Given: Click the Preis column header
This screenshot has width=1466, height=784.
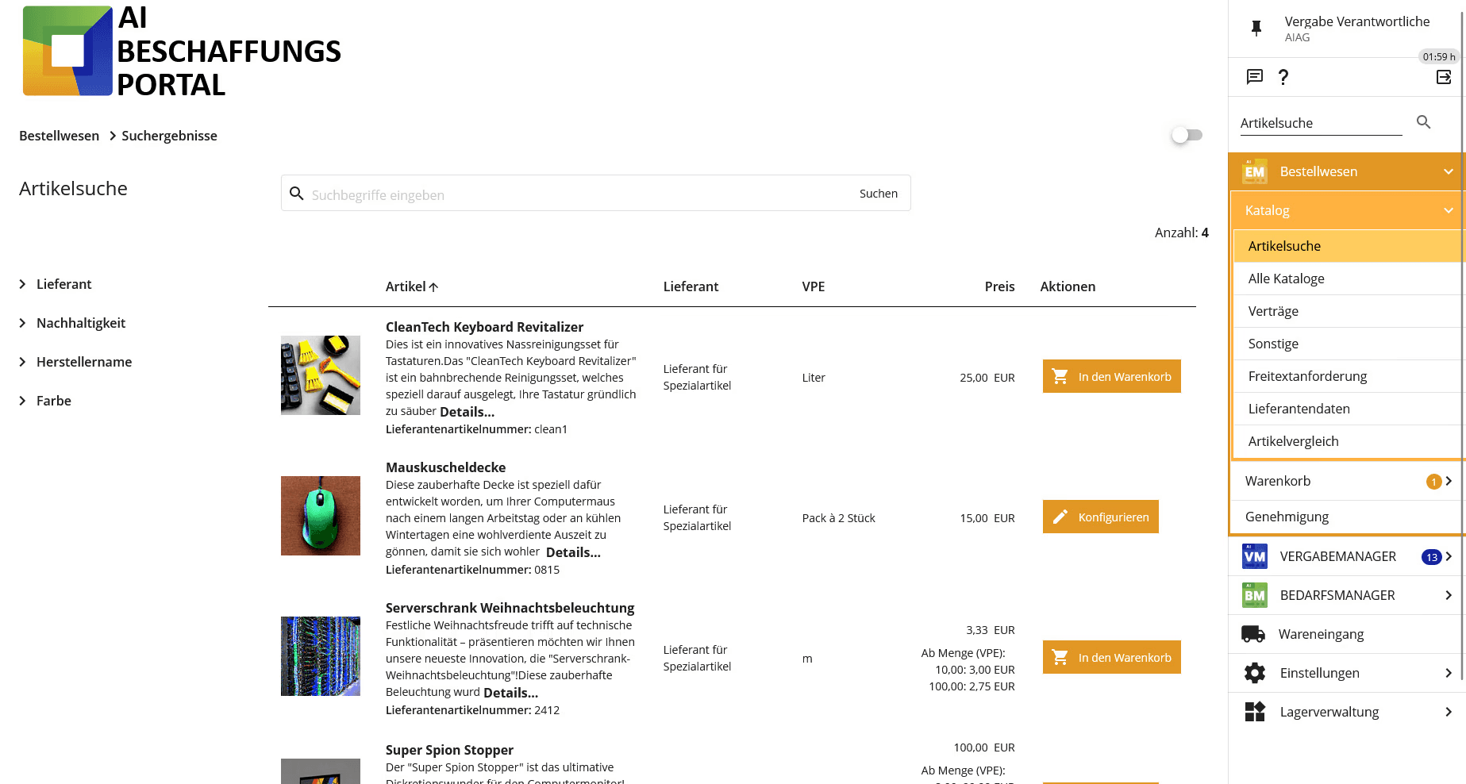Looking at the screenshot, I should click(999, 286).
